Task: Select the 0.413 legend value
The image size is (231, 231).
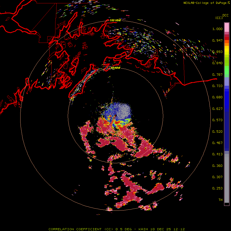Action: click(217, 154)
